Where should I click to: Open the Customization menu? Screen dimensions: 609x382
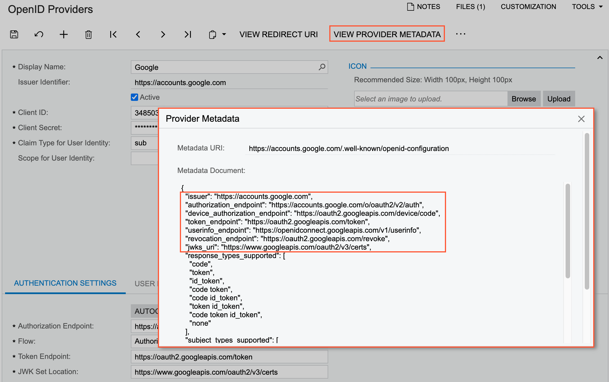pos(528,6)
